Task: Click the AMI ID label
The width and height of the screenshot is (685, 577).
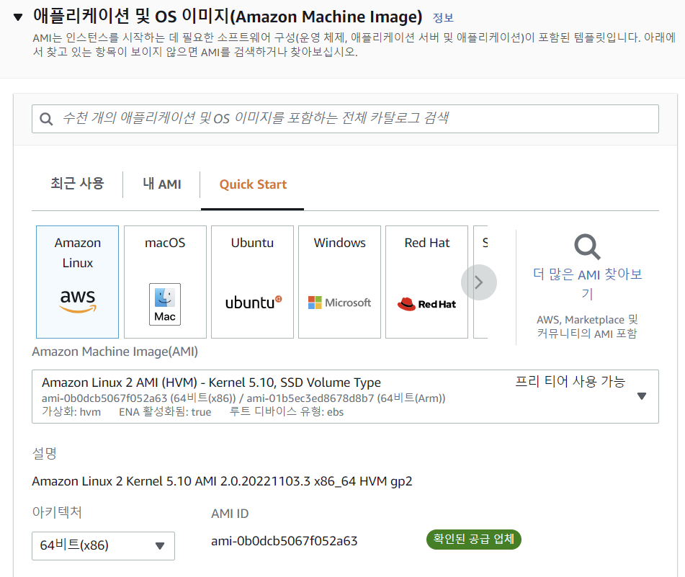Action: (230, 514)
